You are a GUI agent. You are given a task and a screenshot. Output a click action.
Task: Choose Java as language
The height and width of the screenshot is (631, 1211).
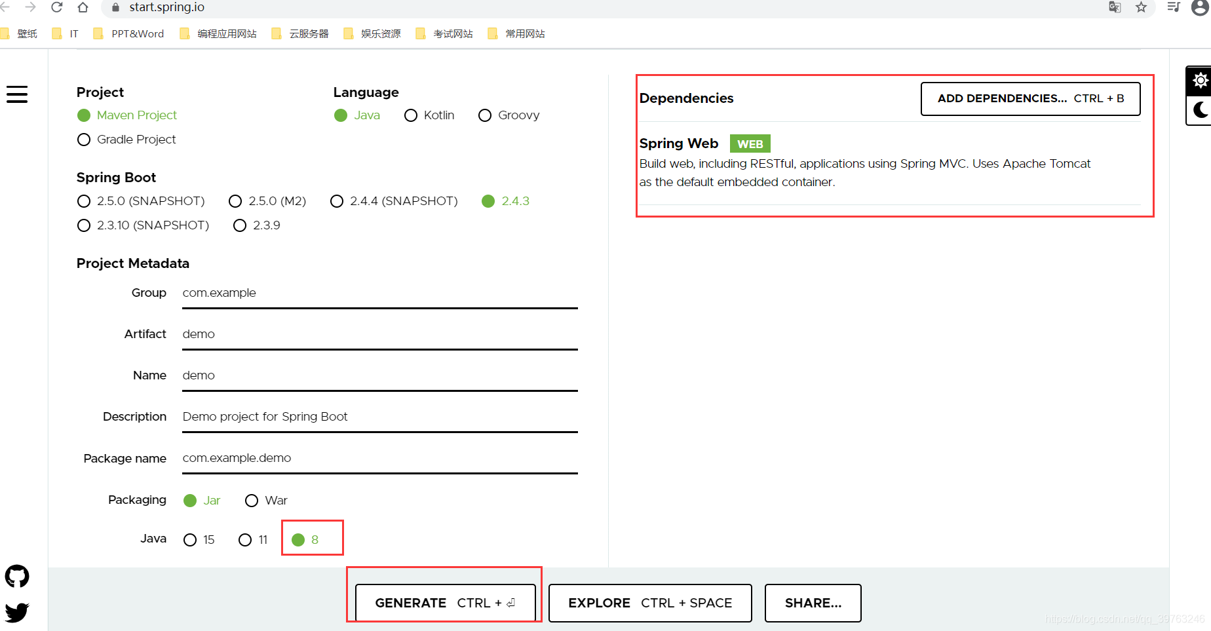[357, 115]
